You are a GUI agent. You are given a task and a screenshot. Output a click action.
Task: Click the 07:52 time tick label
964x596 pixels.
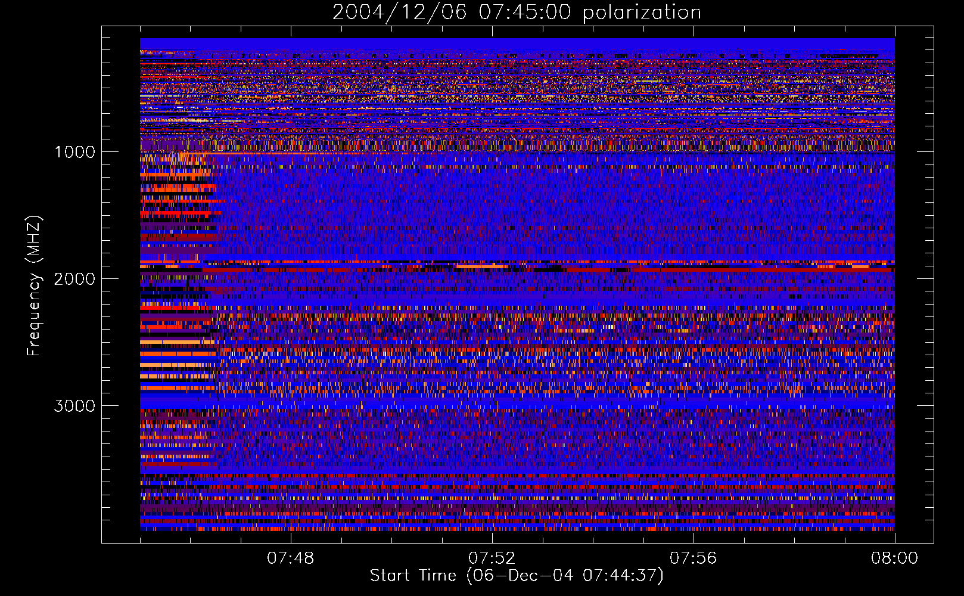click(492, 558)
